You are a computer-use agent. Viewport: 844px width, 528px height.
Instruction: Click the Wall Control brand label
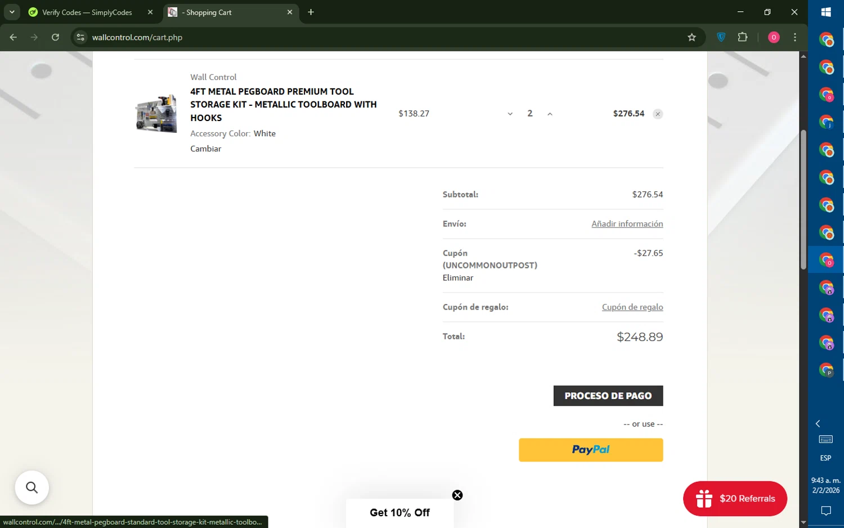tap(213, 77)
